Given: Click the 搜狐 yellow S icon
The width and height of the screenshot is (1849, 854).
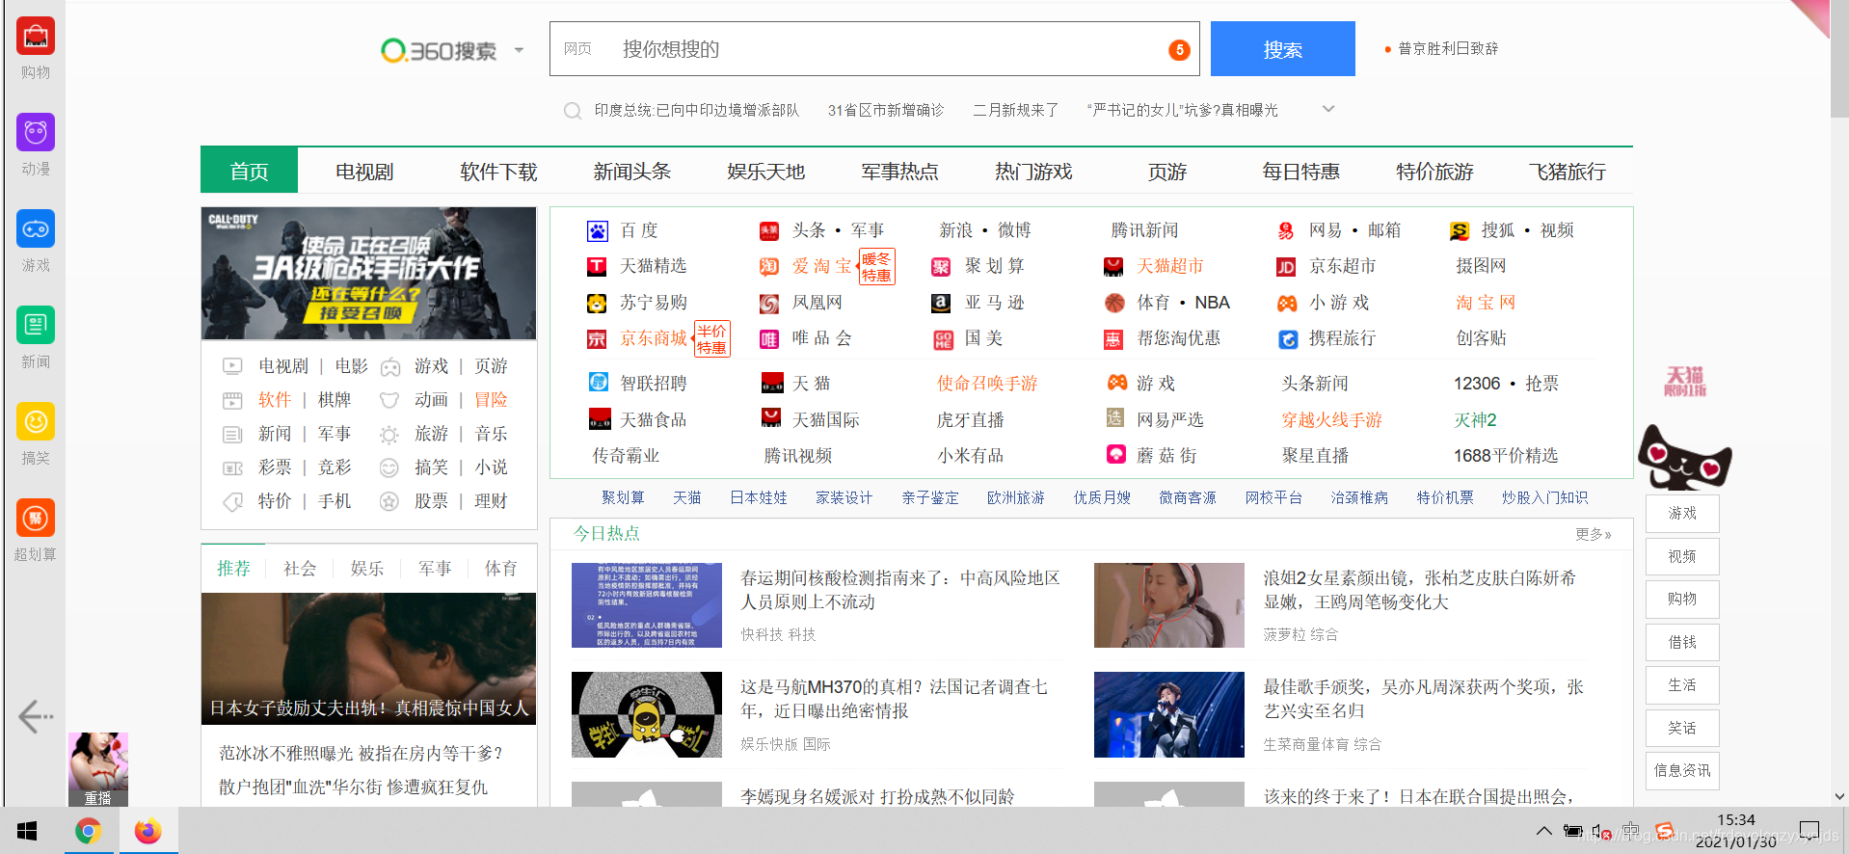Looking at the screenshot, I should click(x=1460, y=231).
